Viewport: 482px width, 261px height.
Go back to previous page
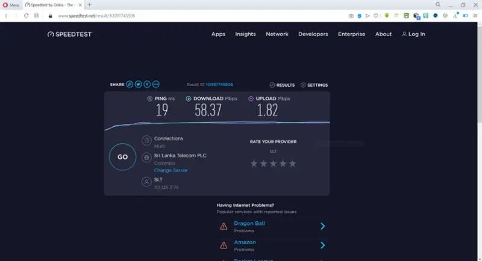[6, 16]
